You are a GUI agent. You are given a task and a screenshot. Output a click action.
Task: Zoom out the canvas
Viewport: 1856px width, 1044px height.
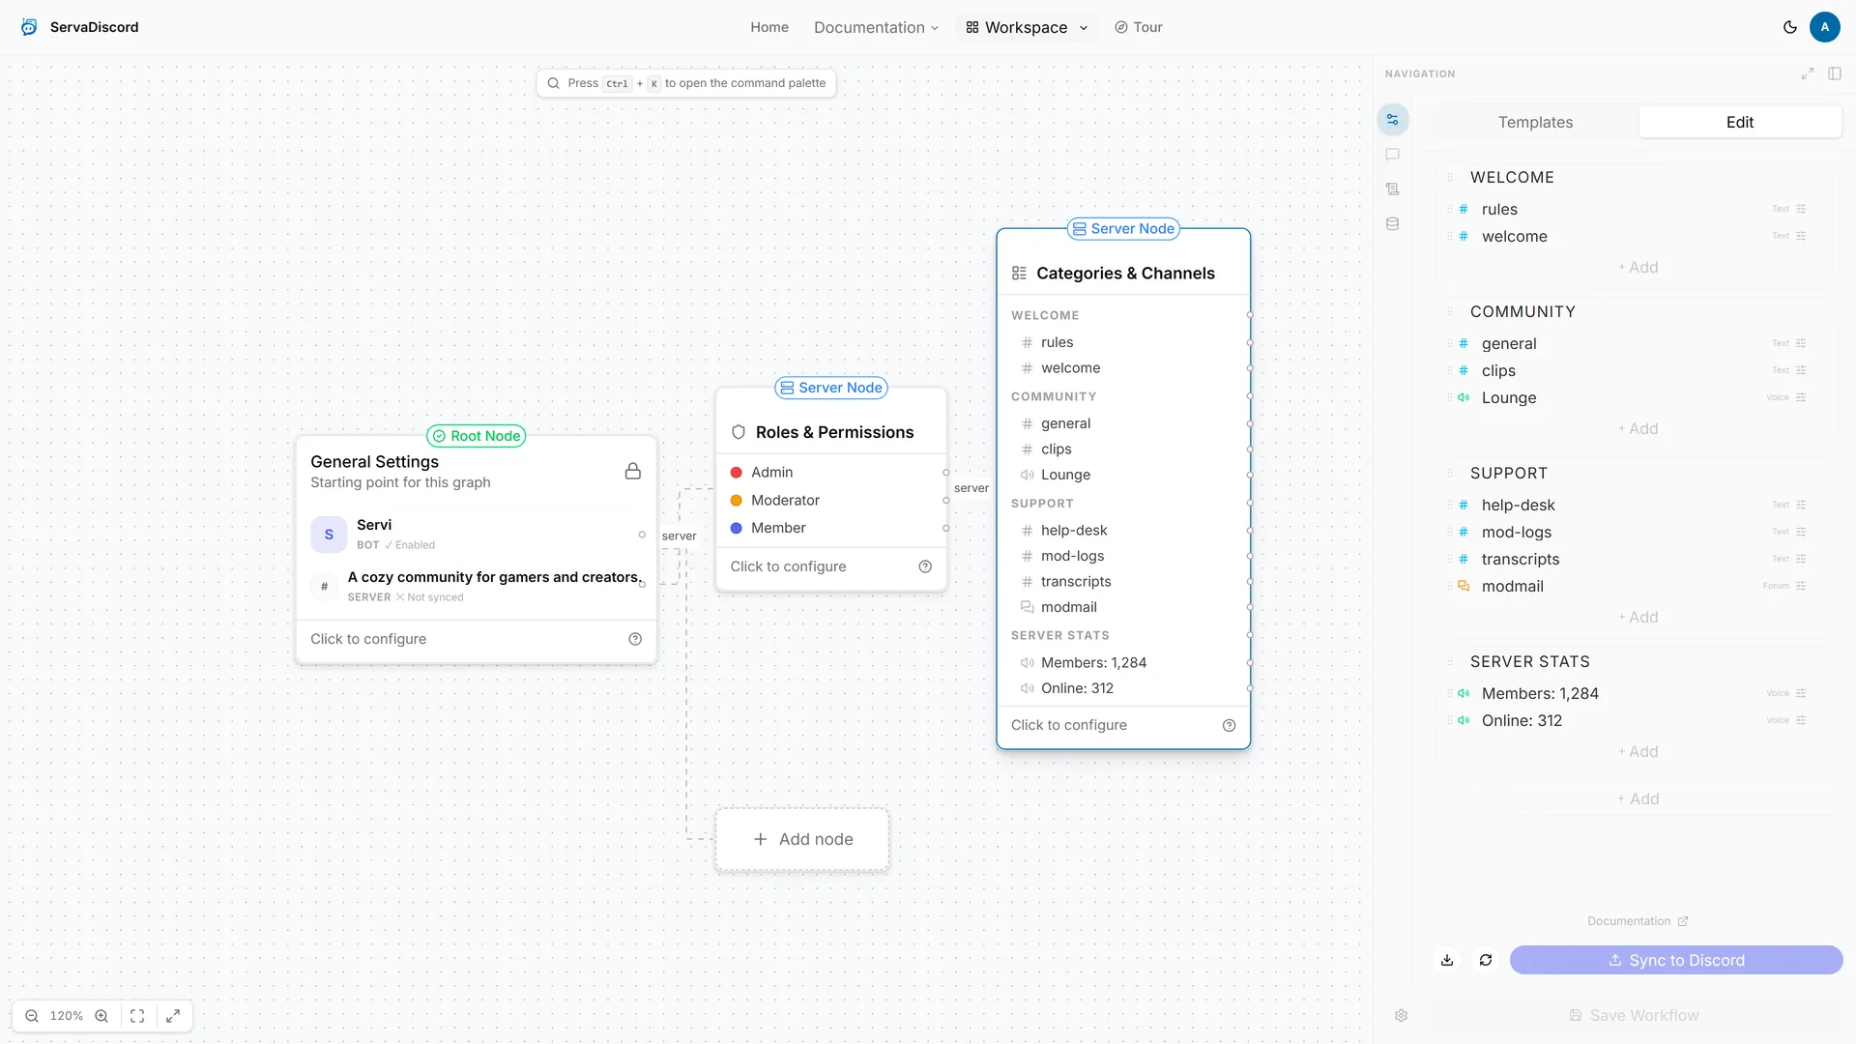click(32, 1016)
